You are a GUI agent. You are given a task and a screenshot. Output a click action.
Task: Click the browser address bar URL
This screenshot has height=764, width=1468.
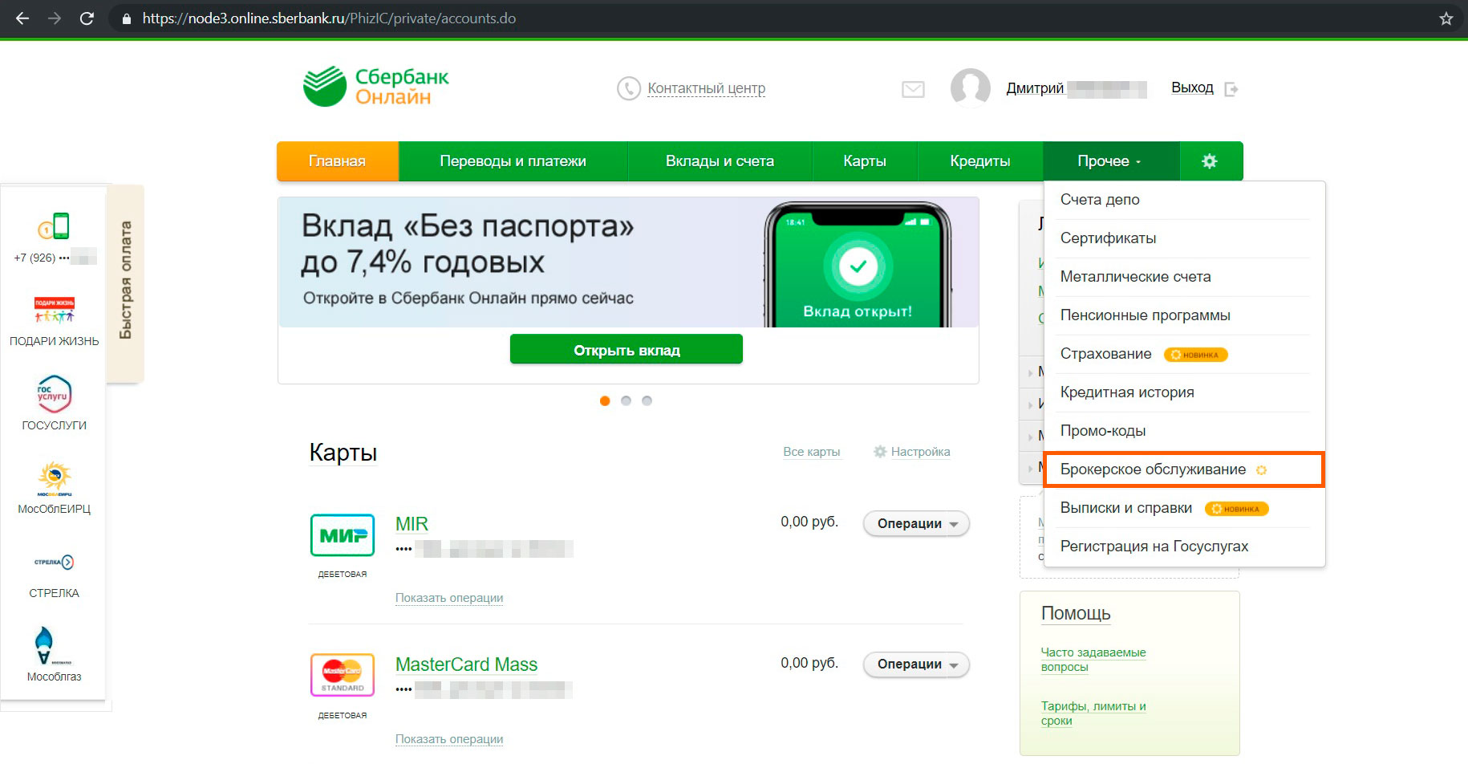pyautogui.click(x=329, y=18)
